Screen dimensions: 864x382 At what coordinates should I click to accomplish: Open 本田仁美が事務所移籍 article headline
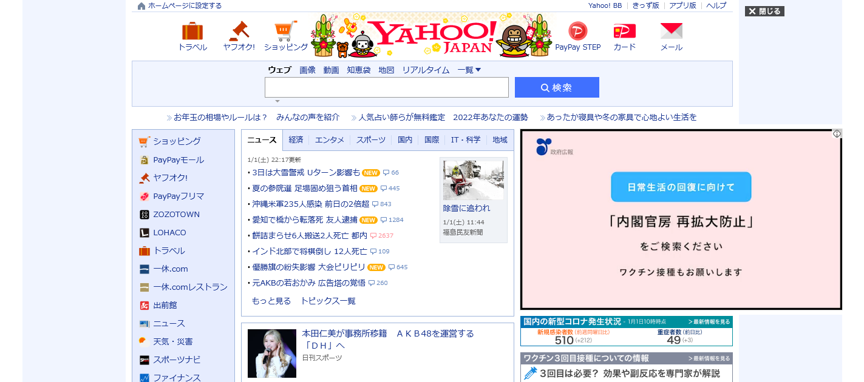(x=388, y=339)
